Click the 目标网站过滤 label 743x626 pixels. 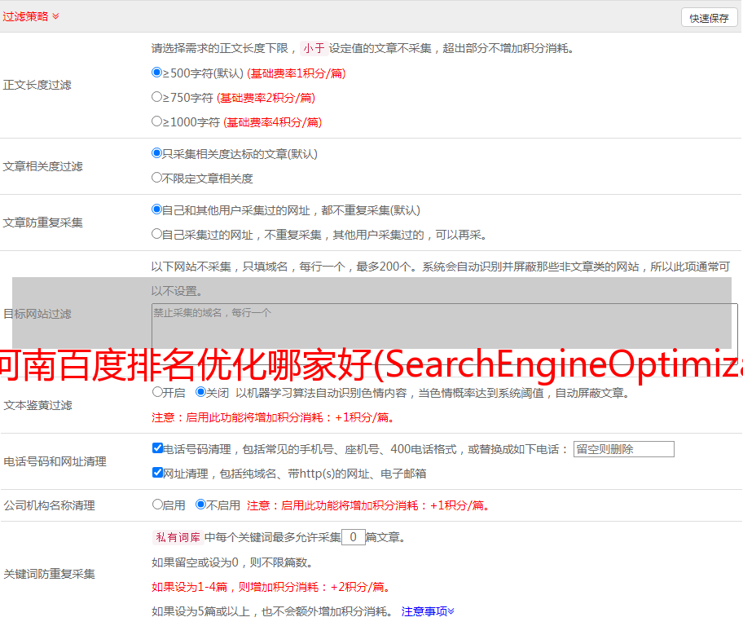point(37,314)
